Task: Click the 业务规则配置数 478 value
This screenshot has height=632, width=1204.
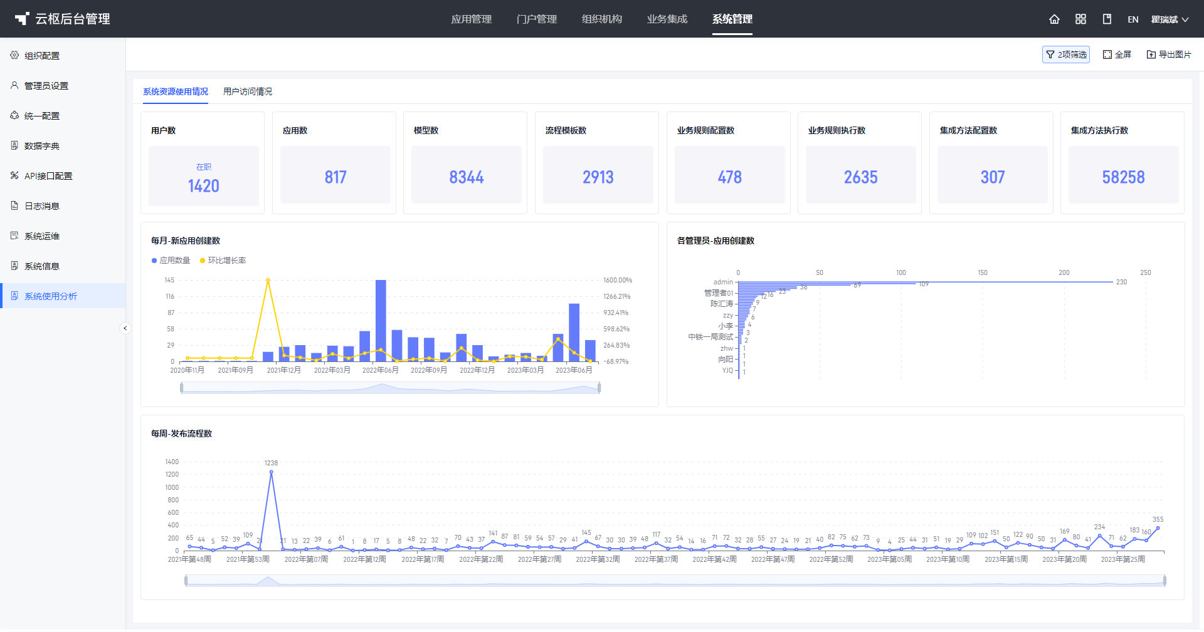Action: pyautogui.click(x=730, y=177)
